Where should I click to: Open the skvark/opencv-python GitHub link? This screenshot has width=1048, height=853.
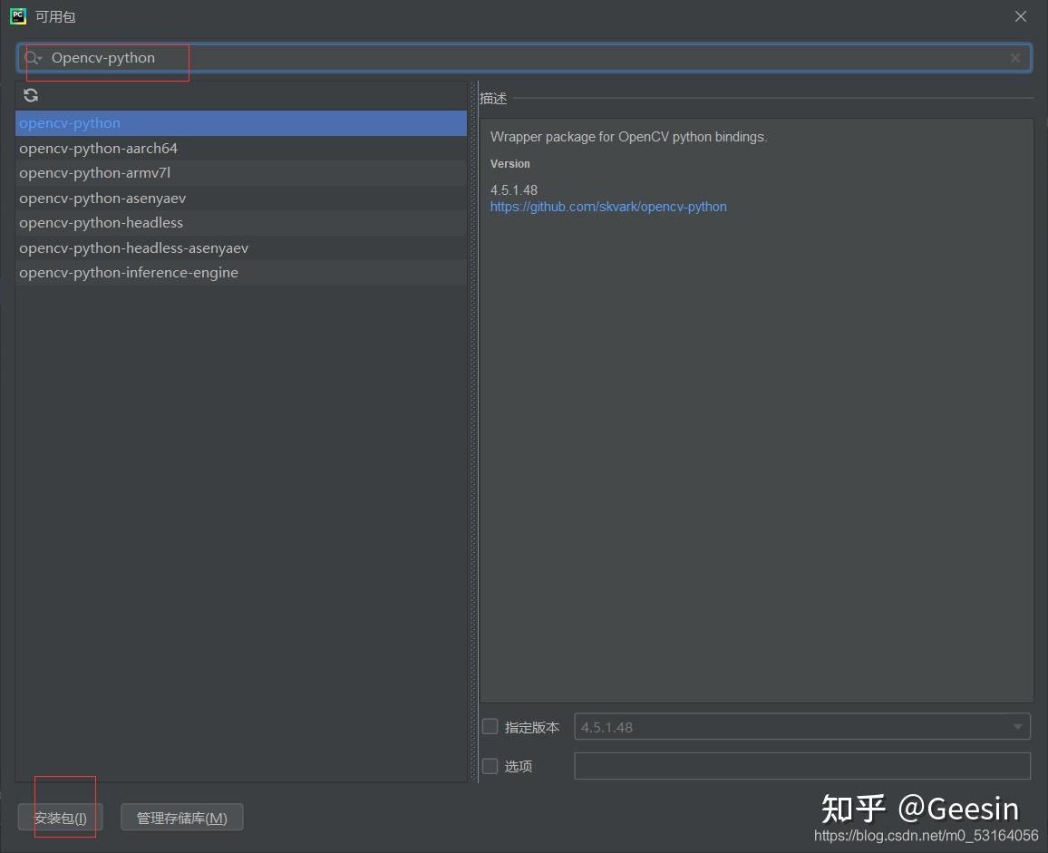click(608, 206)
